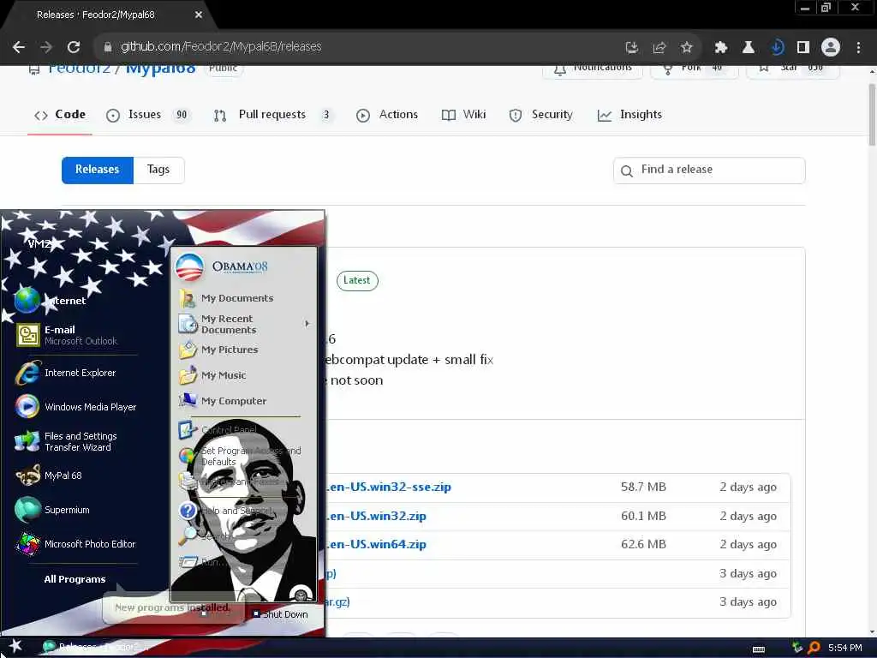Image resolution: width=877 pixels, height=658 pixels.
Task: Open the Issues tab
Action: pyautogui.click(x=147, y=115)
